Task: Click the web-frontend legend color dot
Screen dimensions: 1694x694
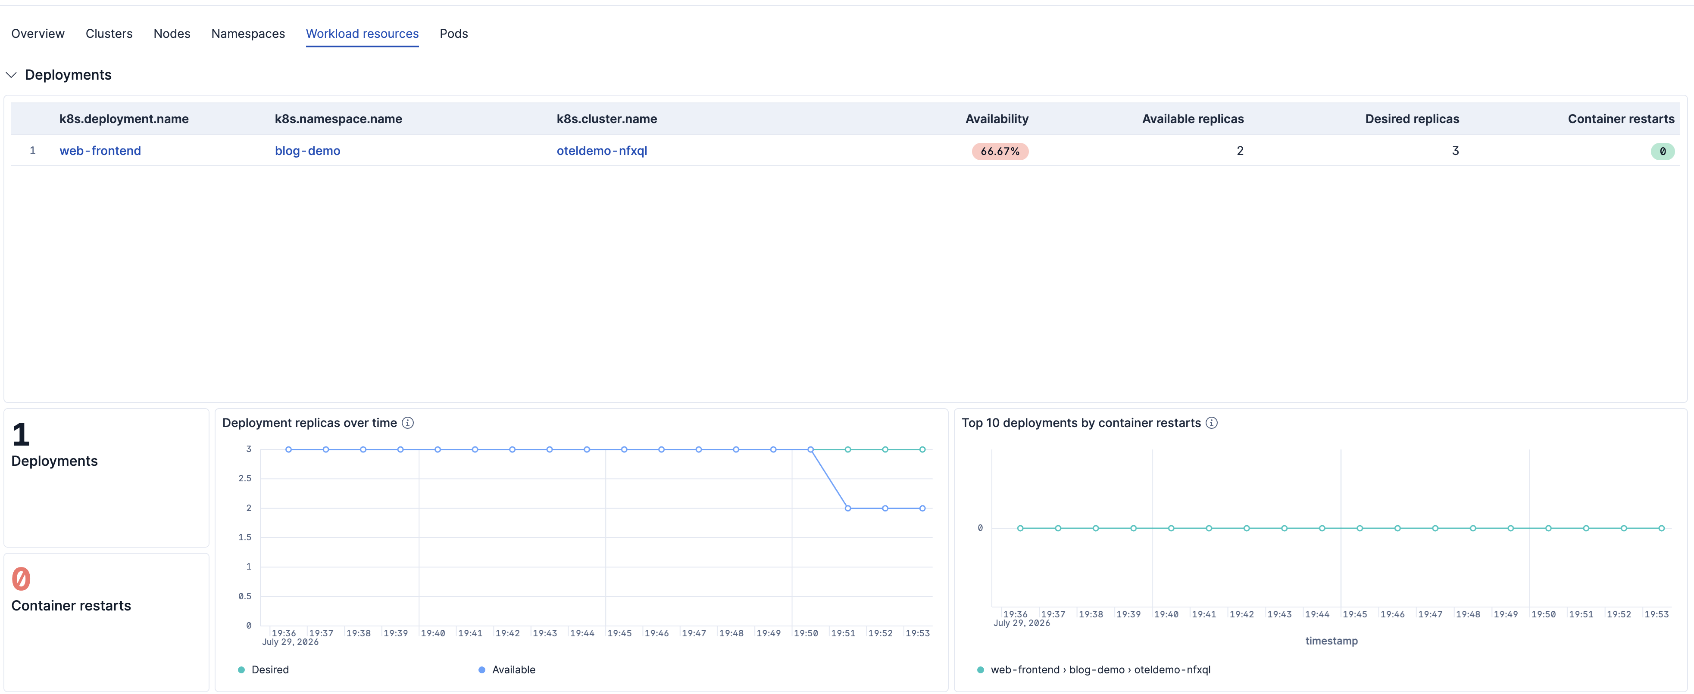Action: pyautogui.click(x=981, y=670)
